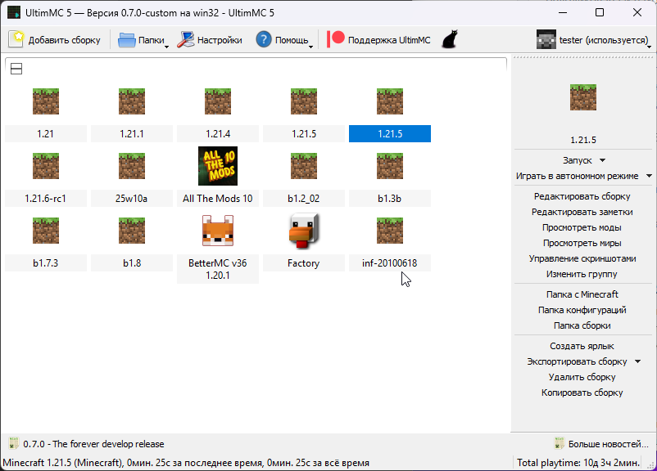Open Редактировать заметки
Image resolution: width=657 pixels, height=471 pixels.
[582, 212]
